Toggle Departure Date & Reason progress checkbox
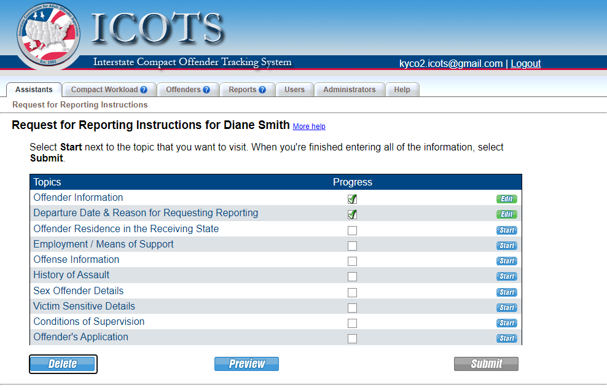Viewport: 607px width, 390px height. pyautogui.click(x=352, y=215)
